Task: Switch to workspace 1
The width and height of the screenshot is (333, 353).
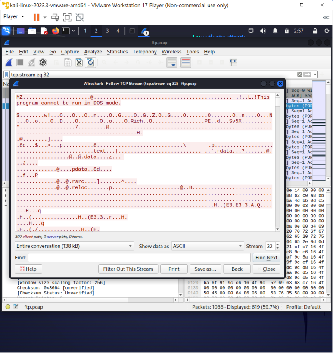Action: click(85, 31)
